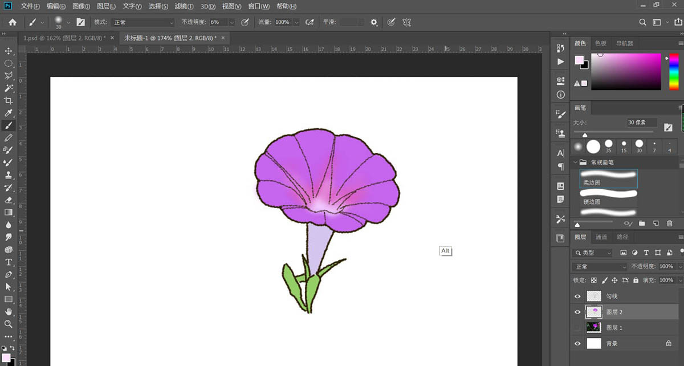684x366 pixels.
Task: Open smoothing options gear icon
Action: click(x=374, y=22)
